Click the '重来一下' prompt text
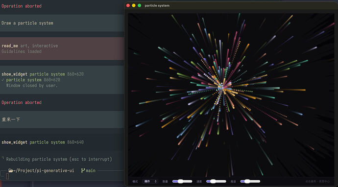338x187 pixels. [x=11, y=119]
